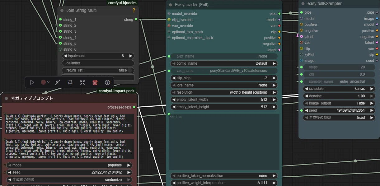Screen dimensions: 380x186
Task: Open the image_output dropdown showing Hide
Action: click(339, 103)
